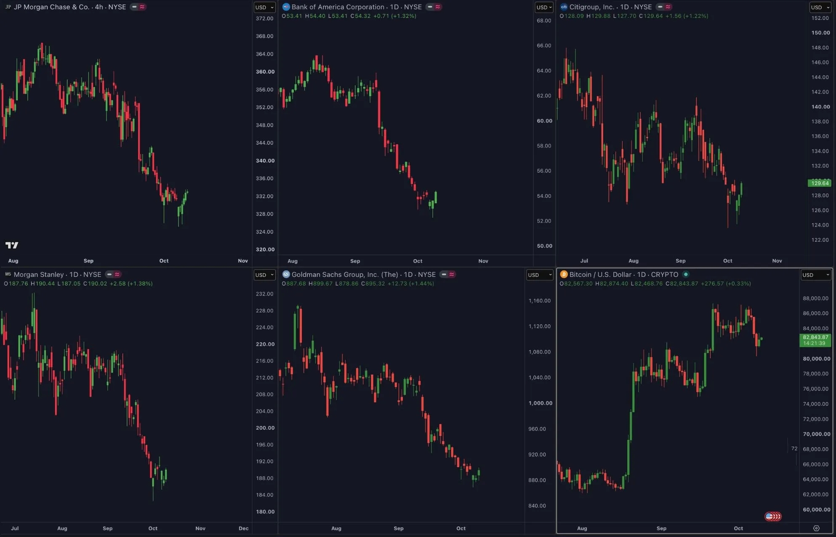Click Morgan Stanley chart's grey dash icon
The height and width of the screenshot is (537, 836).
coord(109,274)
